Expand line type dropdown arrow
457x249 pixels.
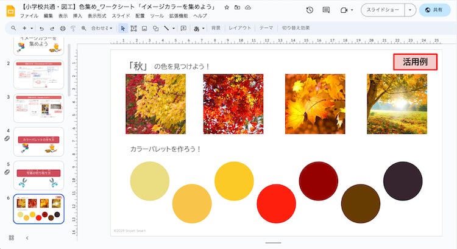[x=174, y=28]
